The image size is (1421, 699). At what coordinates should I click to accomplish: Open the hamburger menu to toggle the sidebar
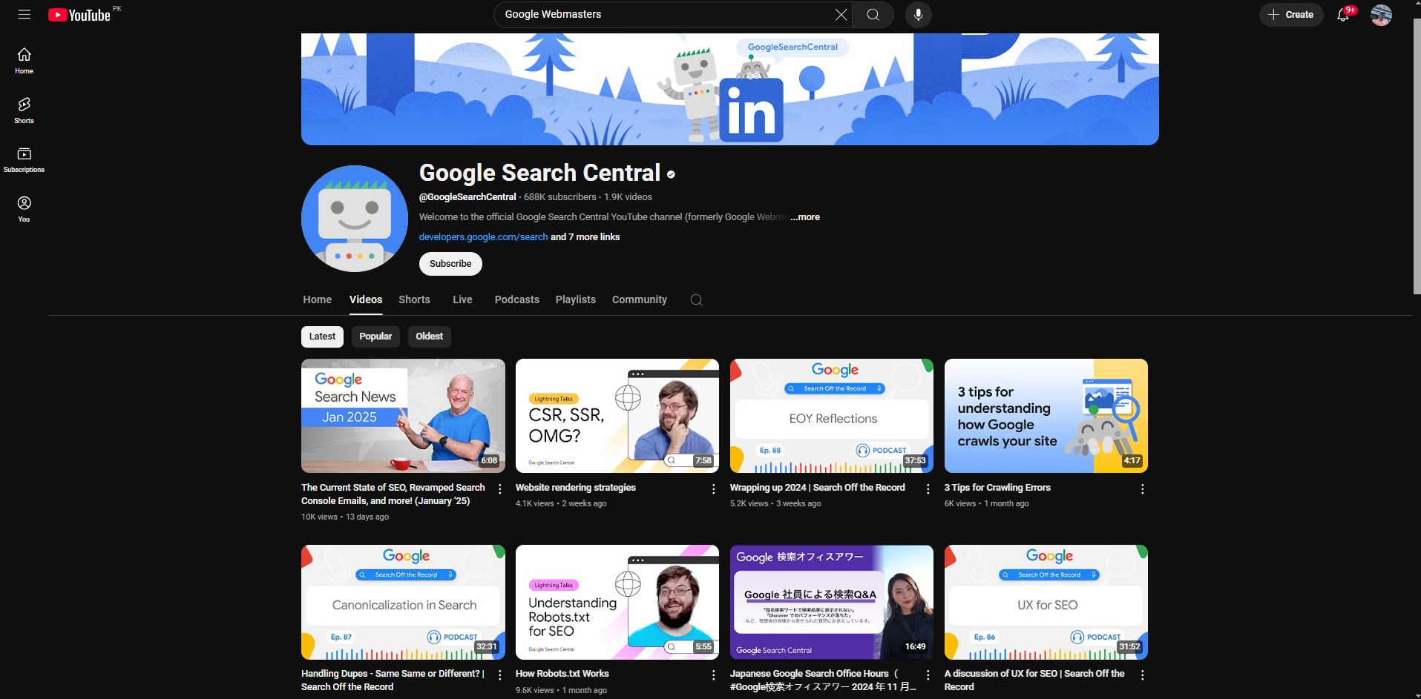pyautogui.click(x=24, y=14)
